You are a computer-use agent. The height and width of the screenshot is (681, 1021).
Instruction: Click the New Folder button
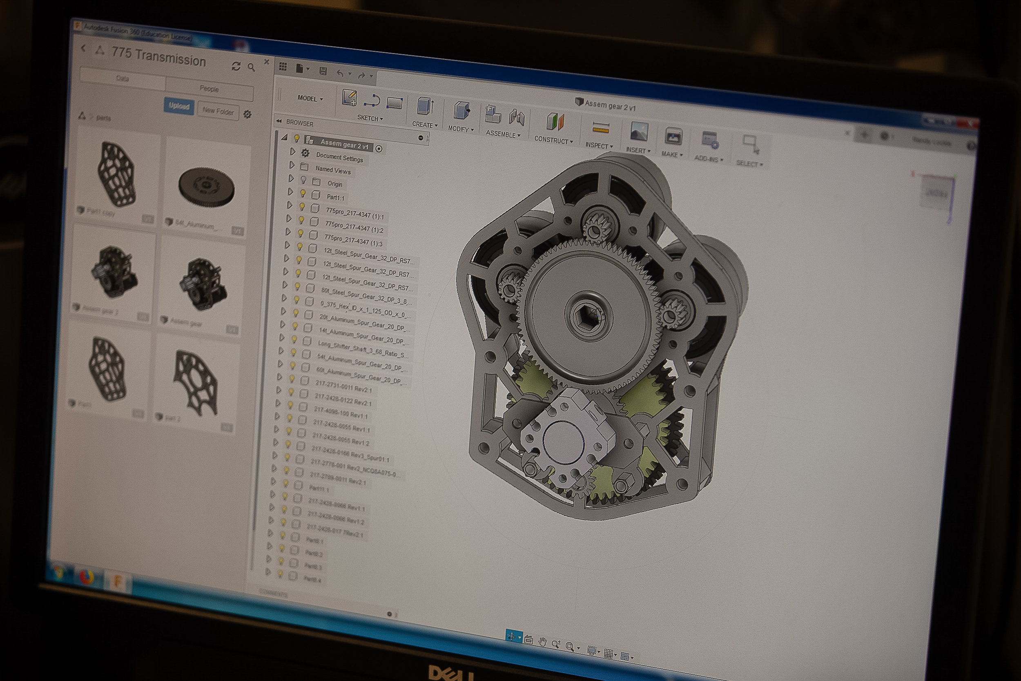tap(218, 111)
